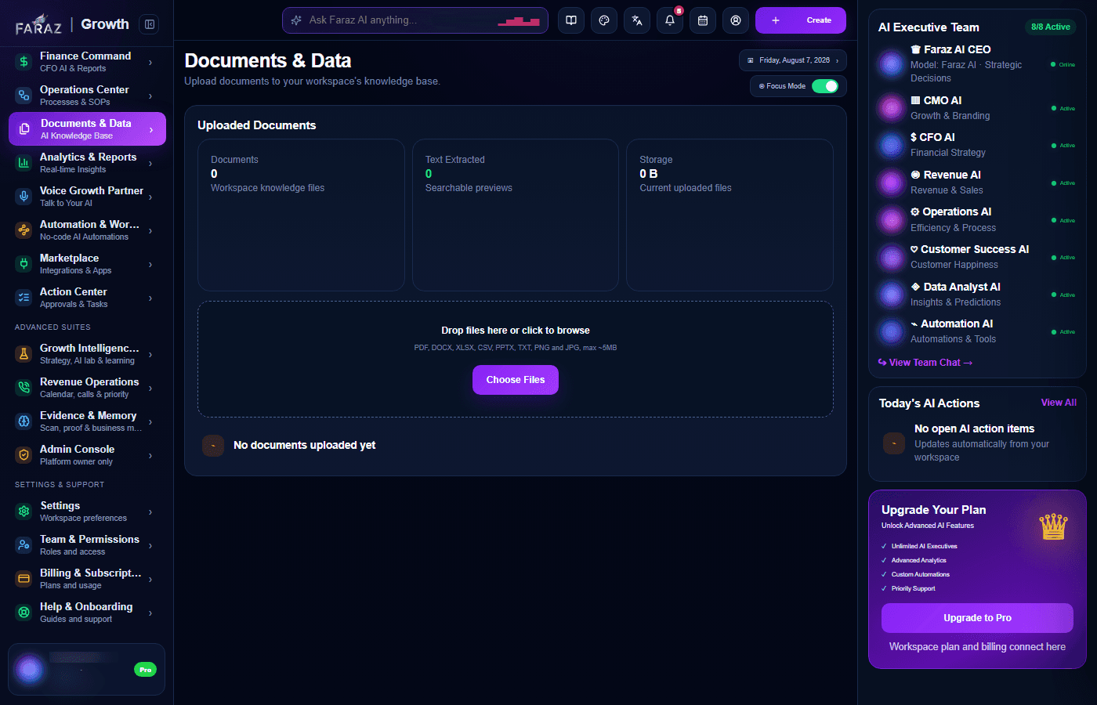
Task: Select the CFO AI avatar
Action: (892, 145)
